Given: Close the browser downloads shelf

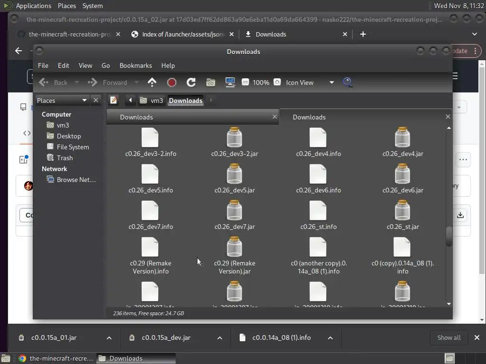Looking at the screenshot, I should (477, 337).
